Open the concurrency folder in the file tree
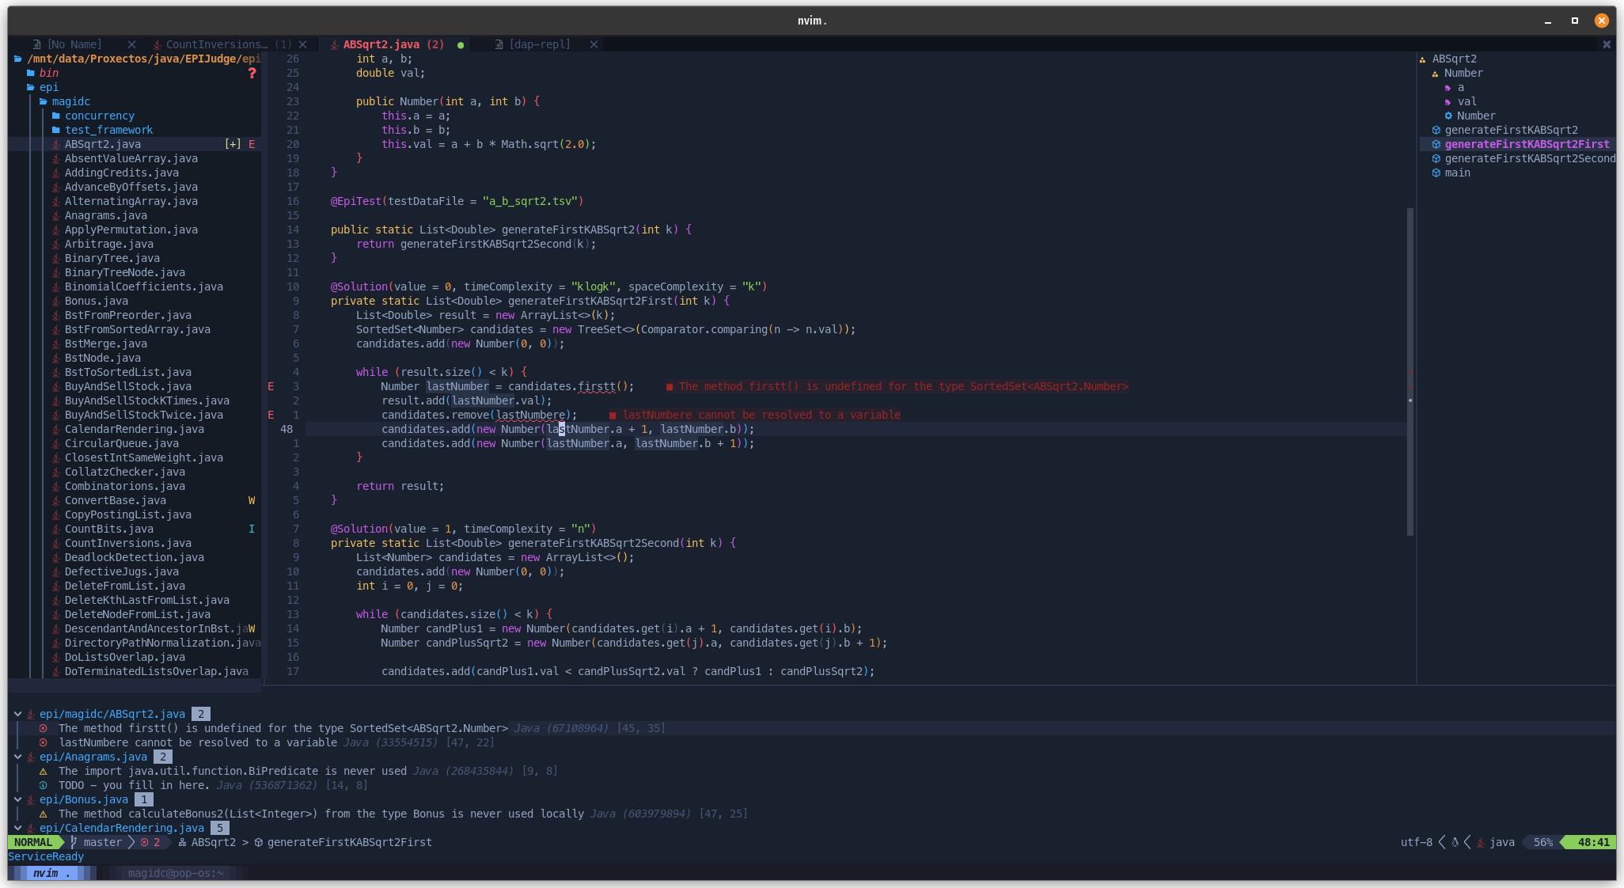The height and width of the screenshot is (888, 1624). 99,116
